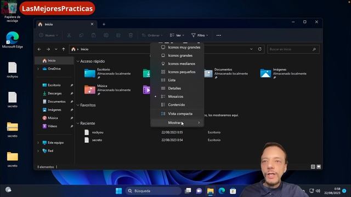This screenshot has width=351, height=197.
Task: Click the Delete trash icon in toolbar
Action: coord(131,35)
